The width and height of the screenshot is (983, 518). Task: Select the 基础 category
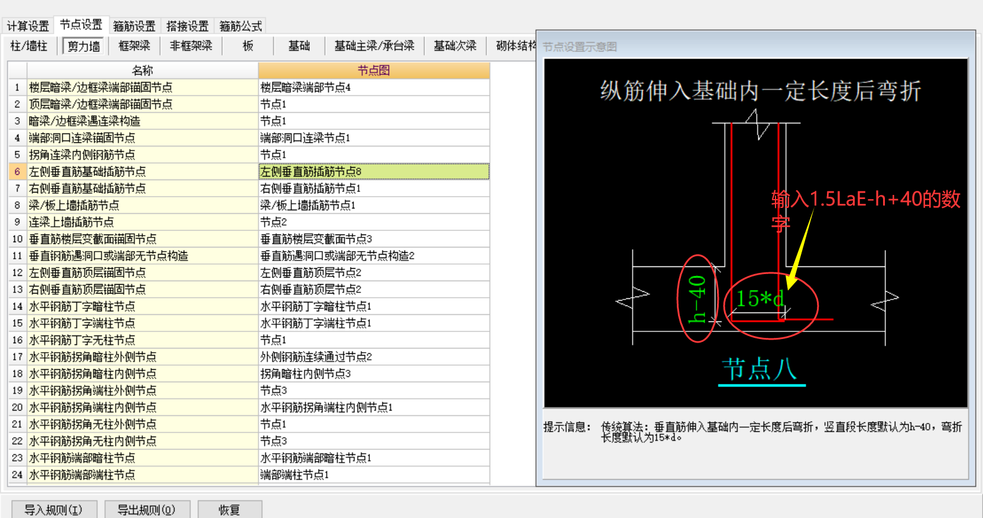[299, 45]
